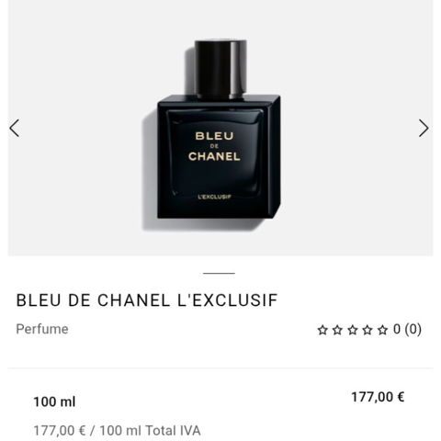Rate four stars

(367, 330)
